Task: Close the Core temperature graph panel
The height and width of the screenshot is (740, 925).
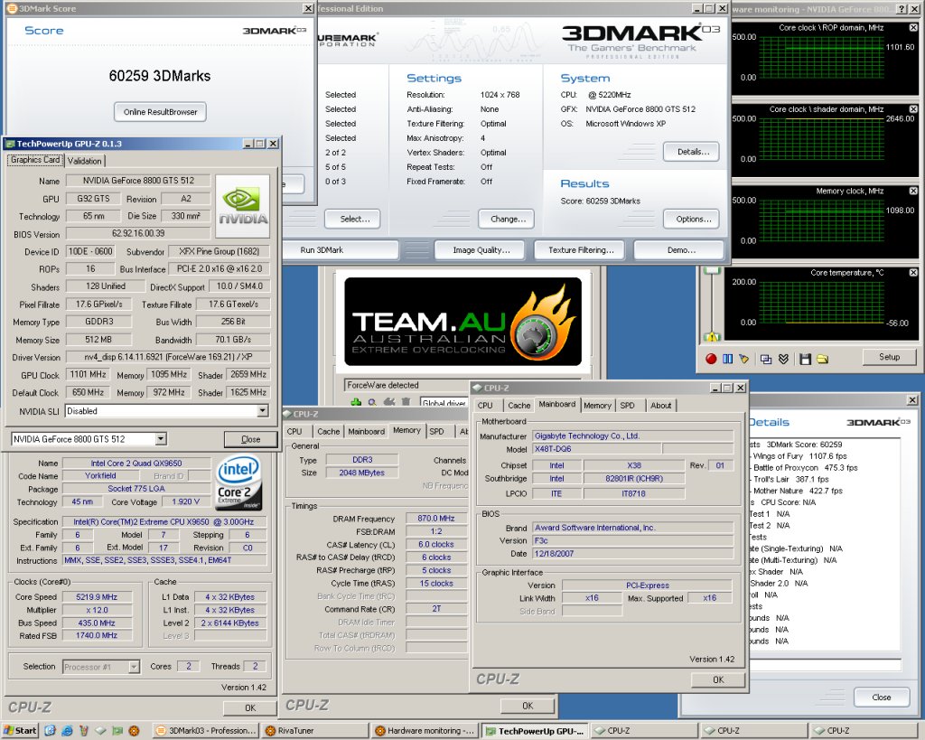Action: coord(913,273)
